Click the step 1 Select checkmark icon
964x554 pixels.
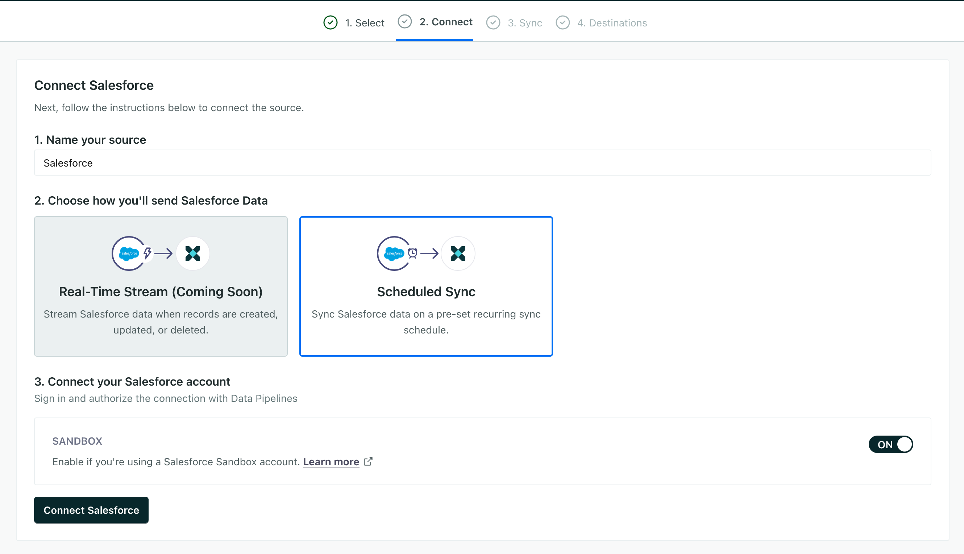331,22
